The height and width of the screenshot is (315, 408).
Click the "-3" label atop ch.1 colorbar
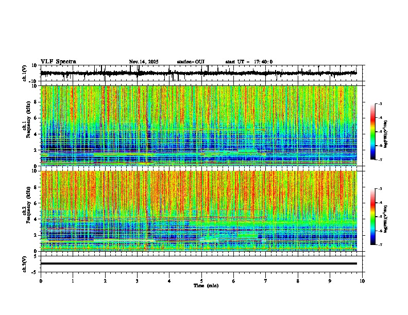click(x=380, y=103)
